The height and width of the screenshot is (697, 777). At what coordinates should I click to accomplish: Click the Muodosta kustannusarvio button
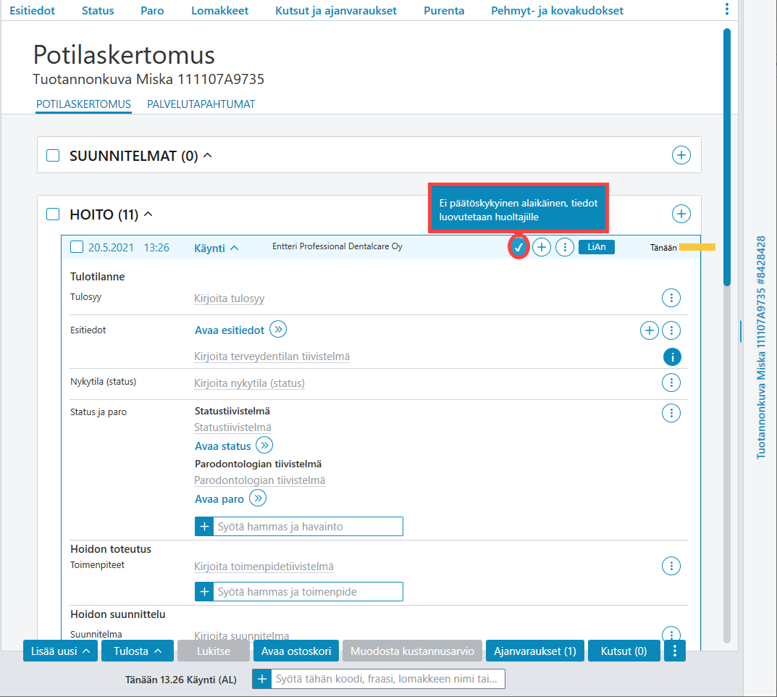click(412, 651)
